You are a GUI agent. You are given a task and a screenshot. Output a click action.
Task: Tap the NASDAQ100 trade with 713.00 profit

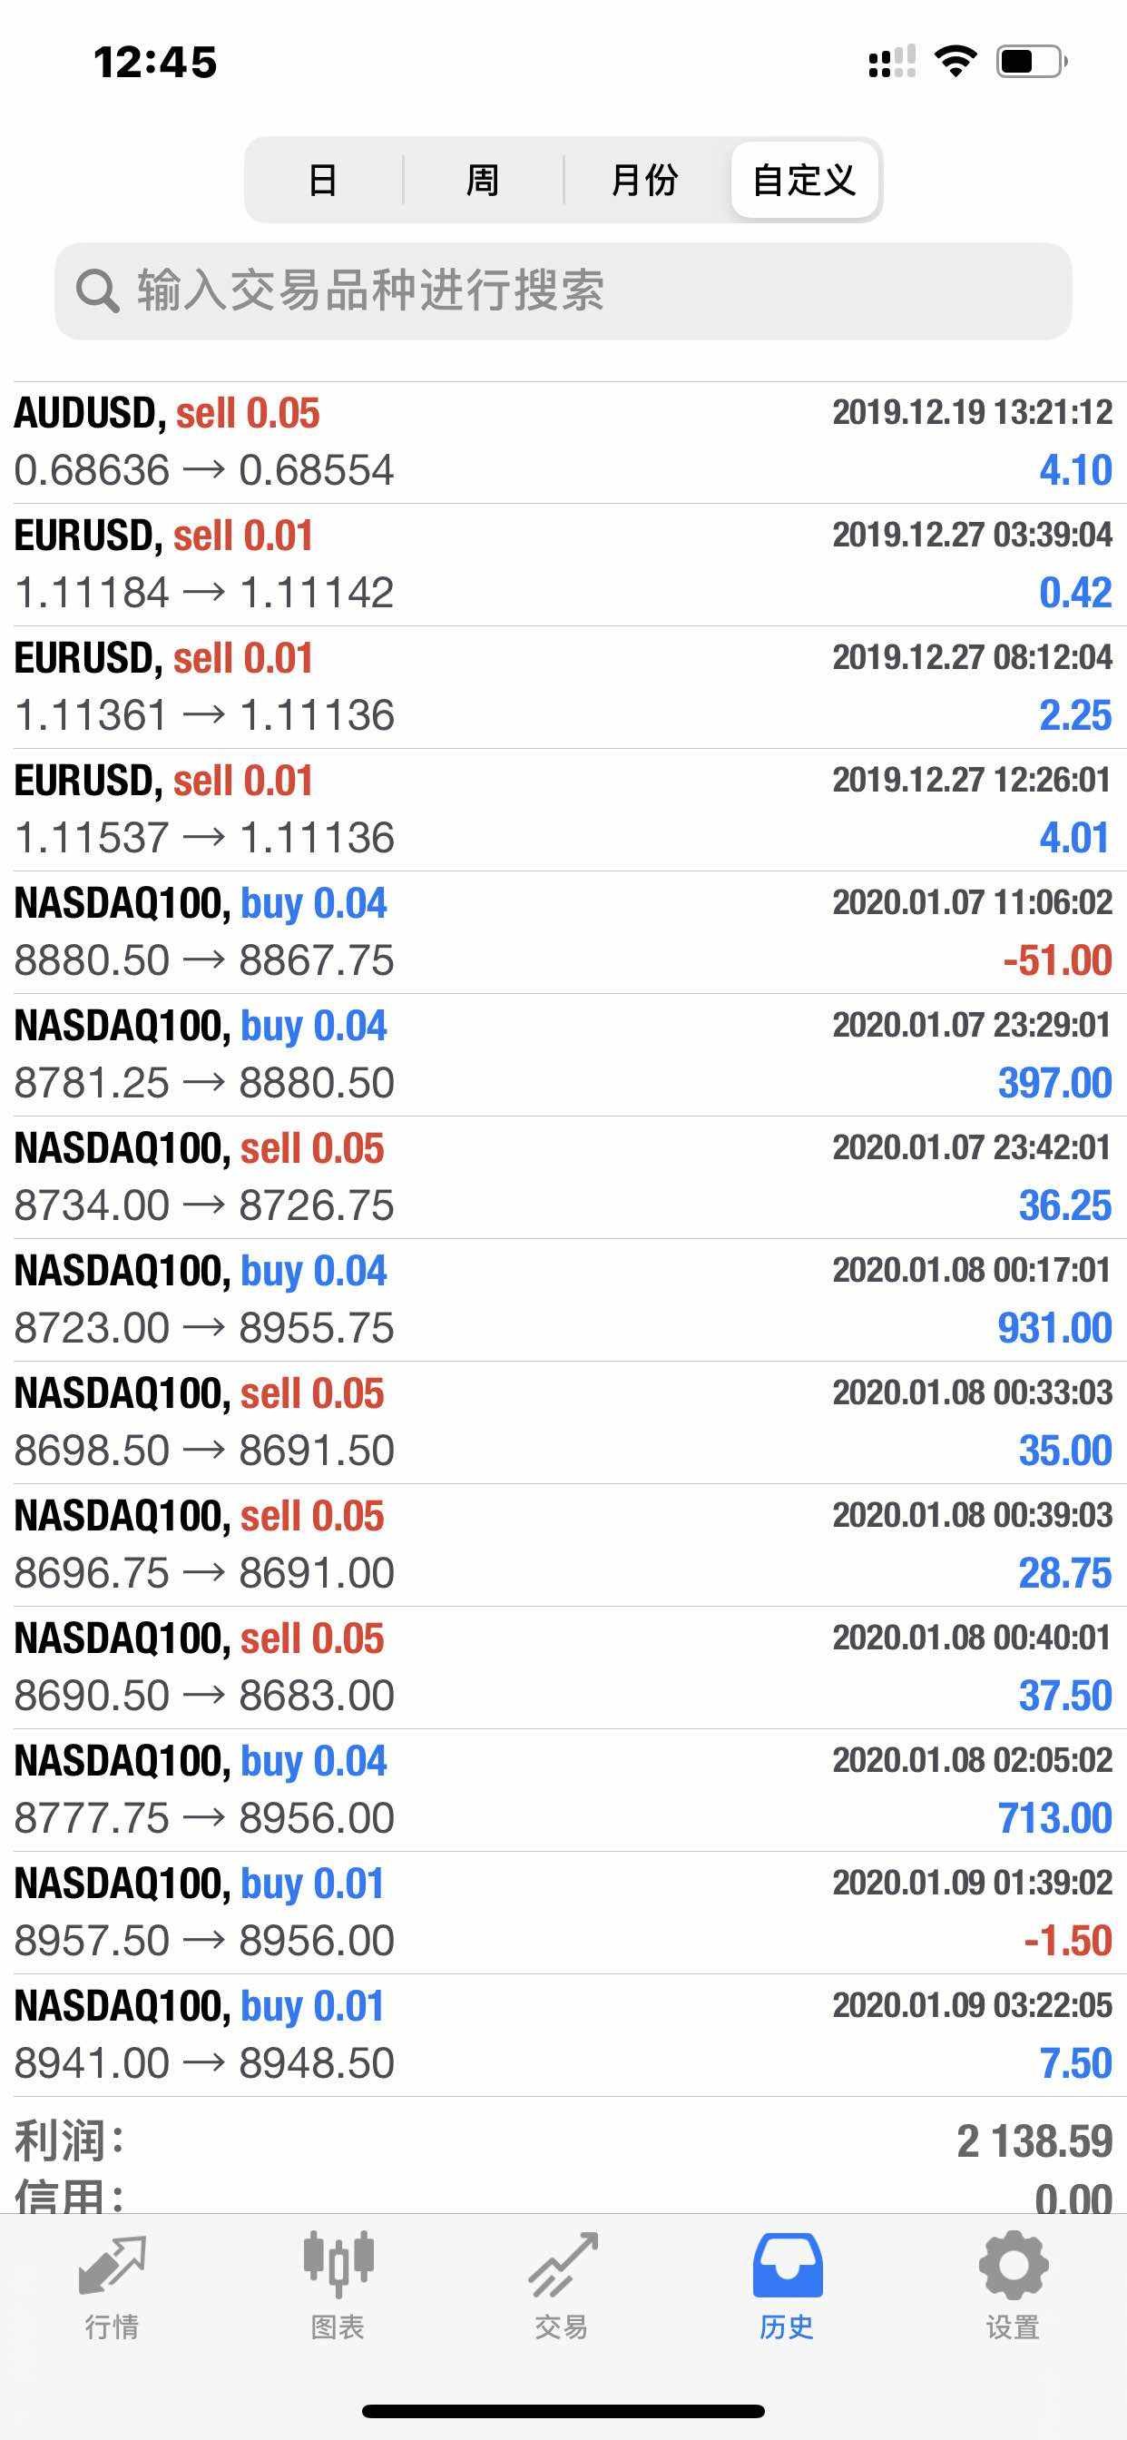[563, 1790]
